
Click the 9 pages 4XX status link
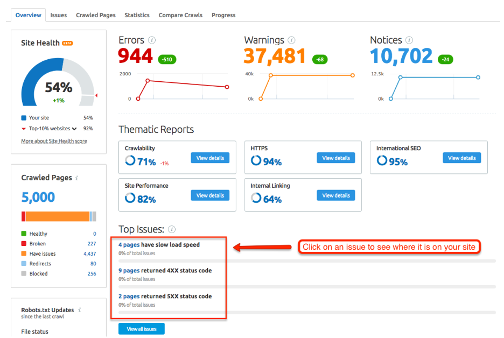pos(129,271)
